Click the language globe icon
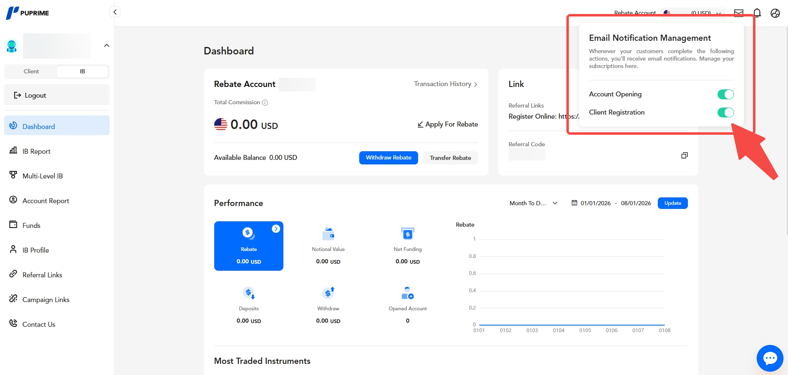788x375 pixels. tap(775, 13)
